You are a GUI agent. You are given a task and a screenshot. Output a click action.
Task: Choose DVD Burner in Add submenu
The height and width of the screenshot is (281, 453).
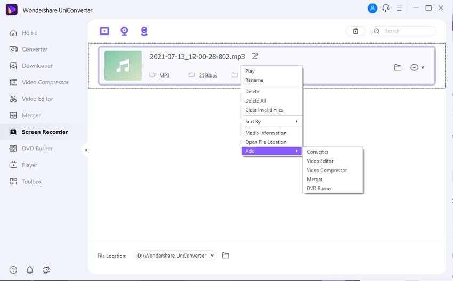tap(333, 188)
